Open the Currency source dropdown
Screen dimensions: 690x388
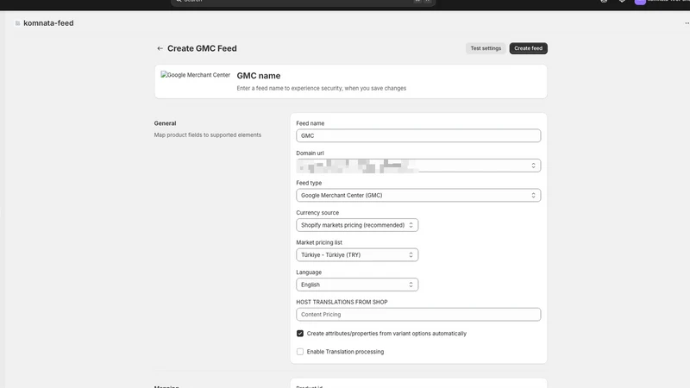[x=357, y=225]
